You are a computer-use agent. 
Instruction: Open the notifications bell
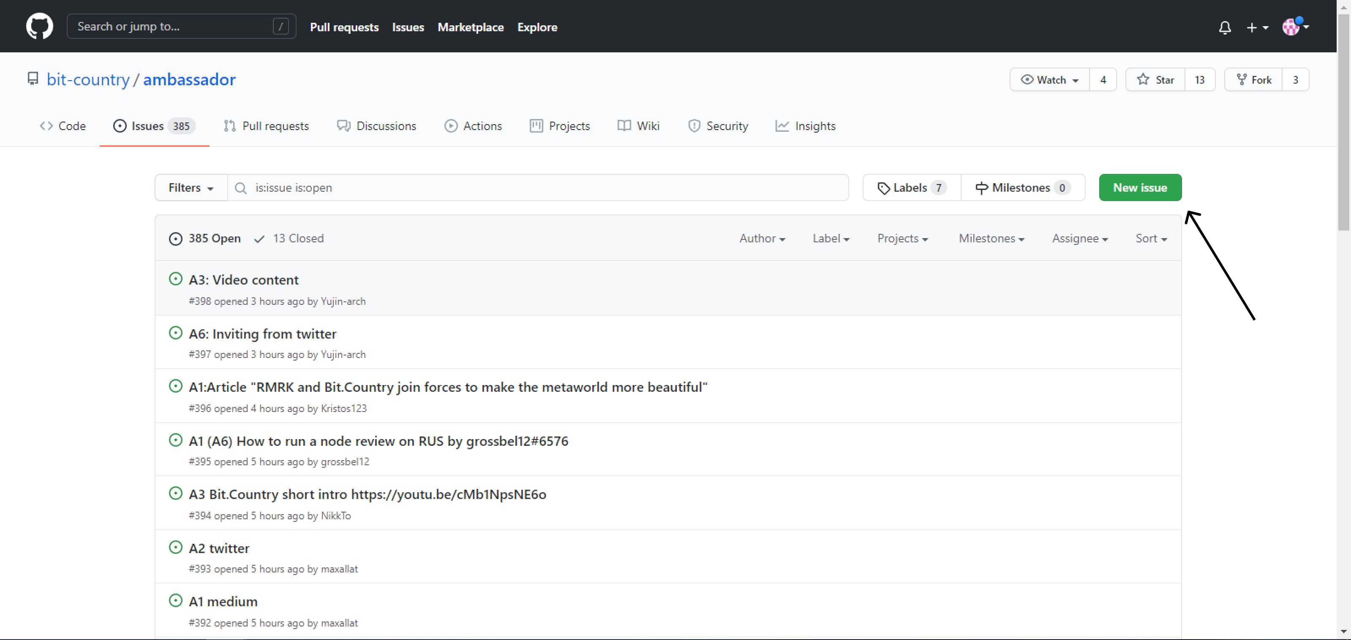[x=1224, y=27]
